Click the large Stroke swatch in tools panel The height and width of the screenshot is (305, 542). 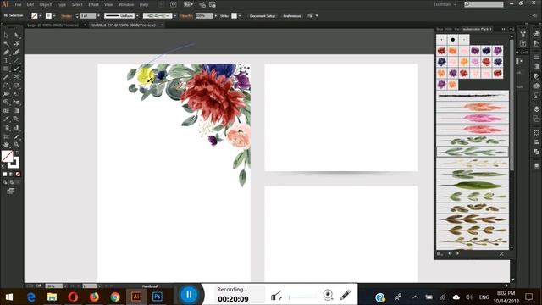(x=14, y=163)
